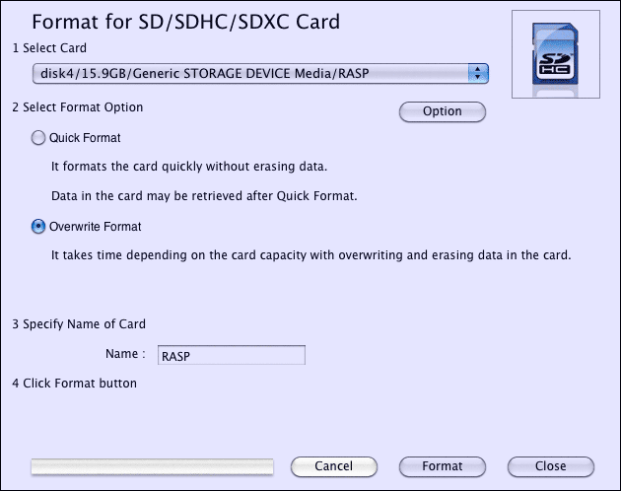Viewport: 621px width, 491px height.
Task: Click the formatting progress bar
Action: coord(152,466)
